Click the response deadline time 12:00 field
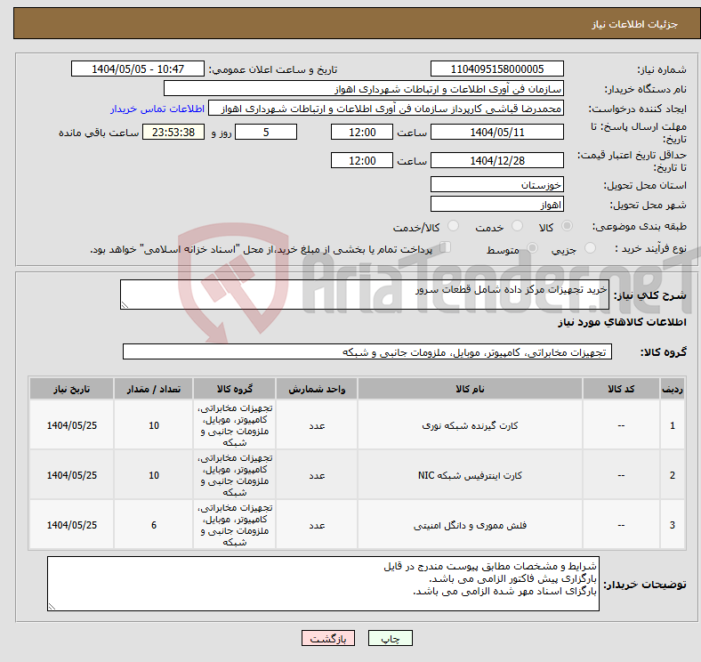The height and width of the screenshot is (662, 701). [362, 132]
